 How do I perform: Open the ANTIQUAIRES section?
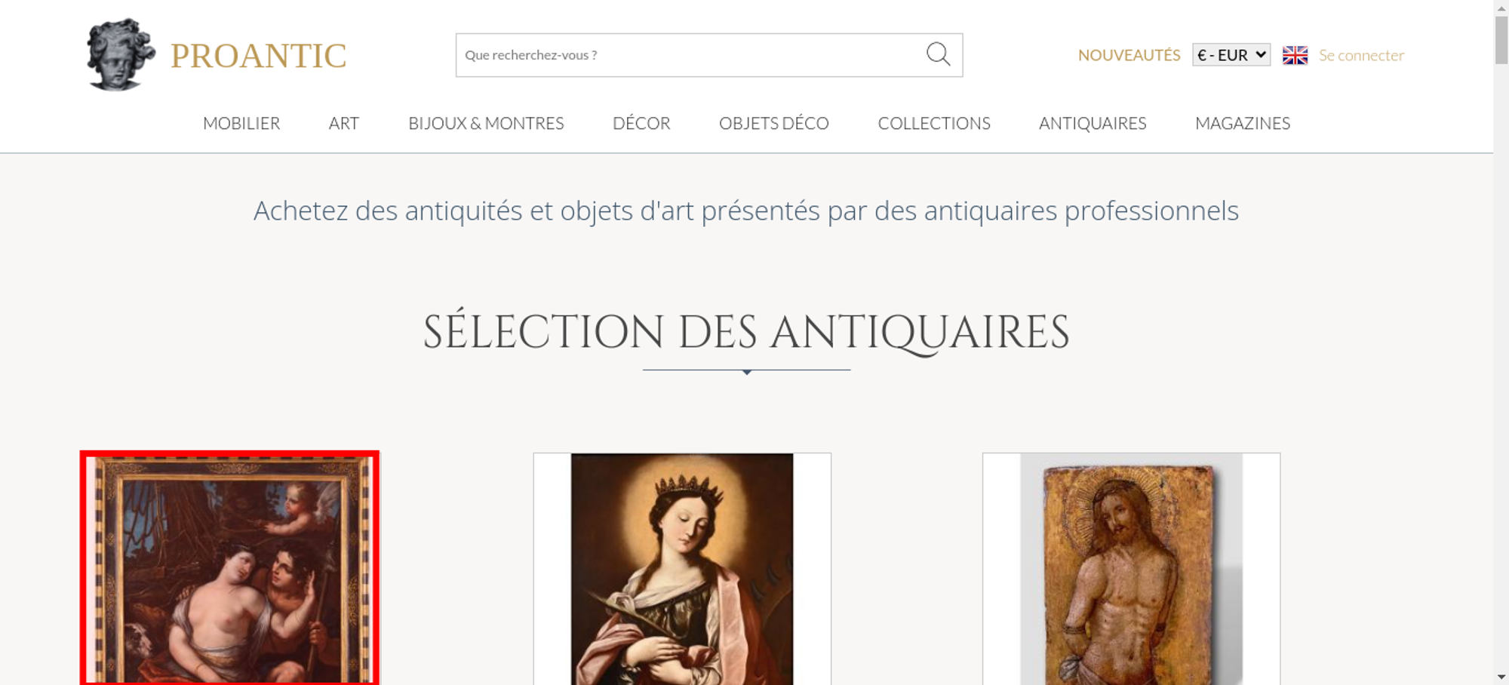[x=1093, y=123]
